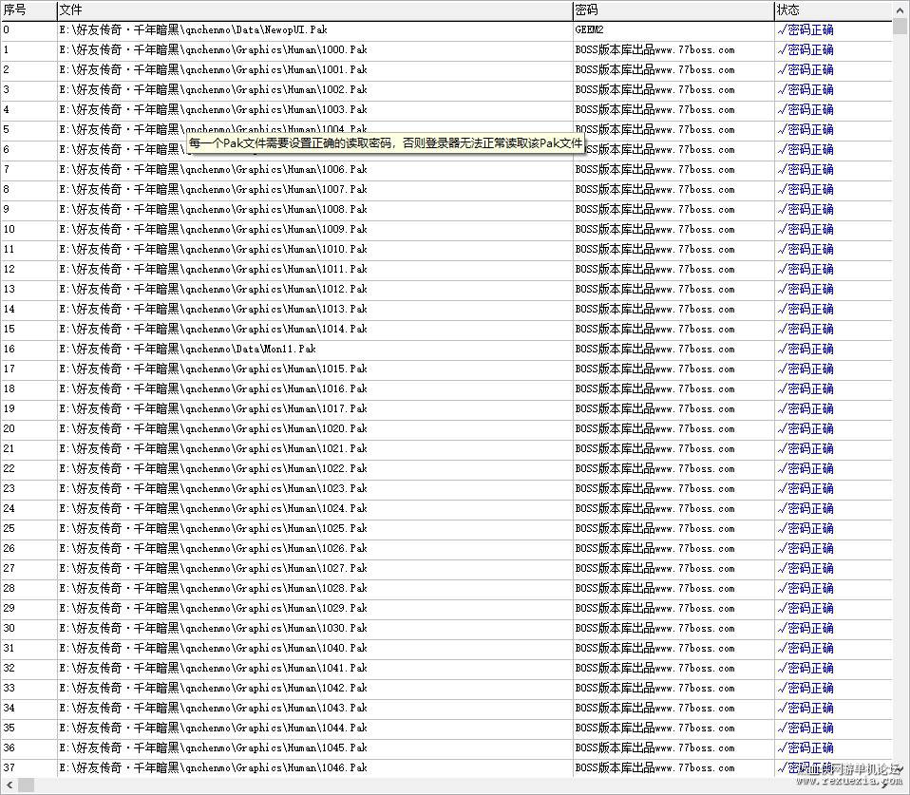Click the scroll left arrow
Screen dimensions: 910x795
point(9,786)
